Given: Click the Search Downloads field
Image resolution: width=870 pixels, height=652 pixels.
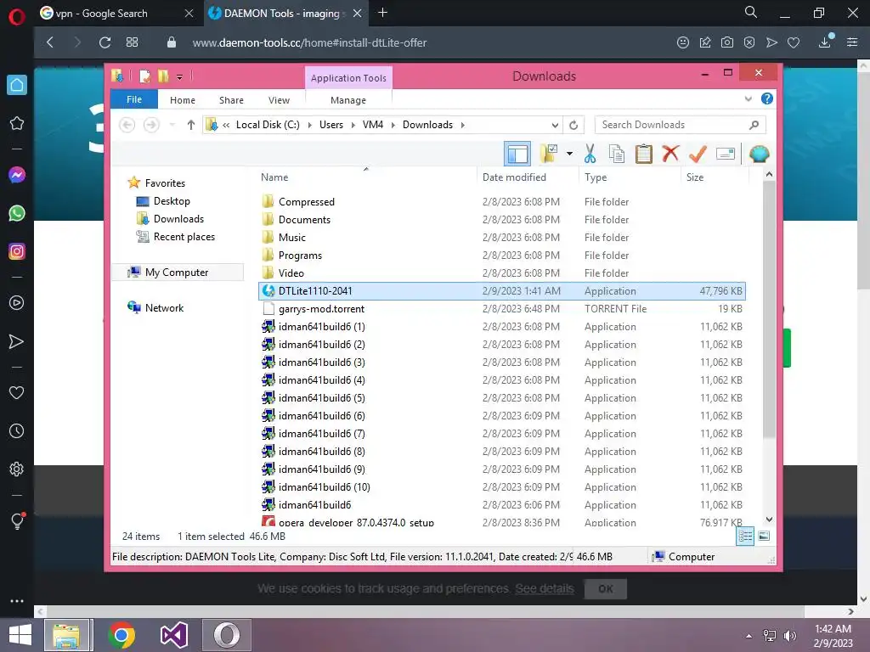Looking at the screenshot, I should (681, 125).
